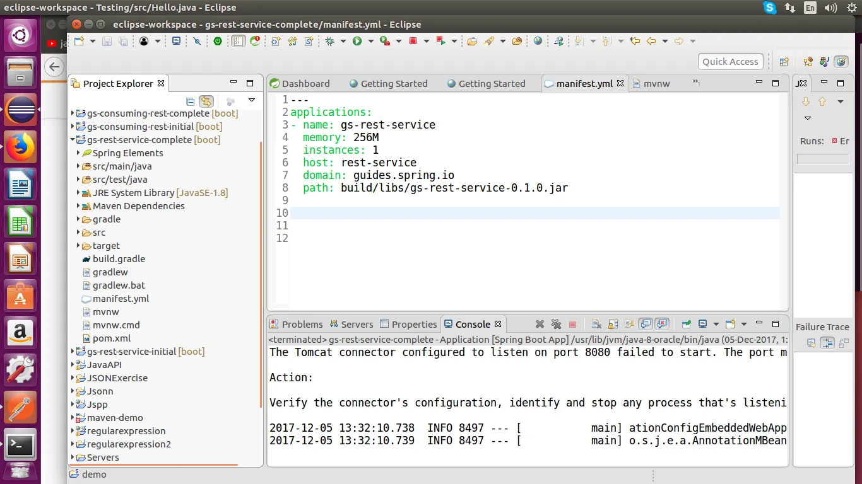Viewport: 862px width, 484px height.
Task: Go back with the yellow left arrow
Action: 651,41
